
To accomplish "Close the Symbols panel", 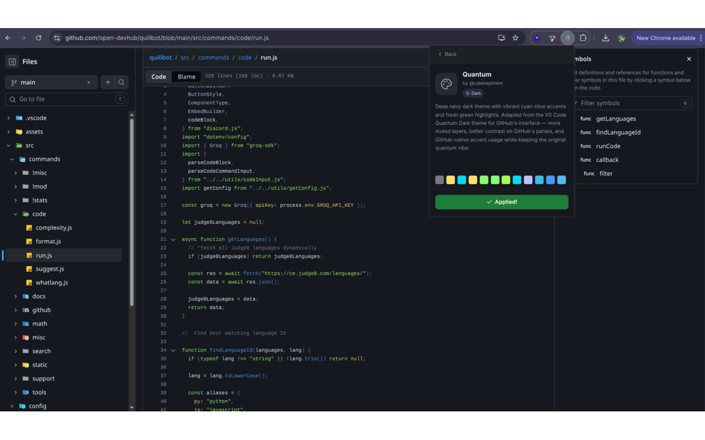I will click(689, 59).
